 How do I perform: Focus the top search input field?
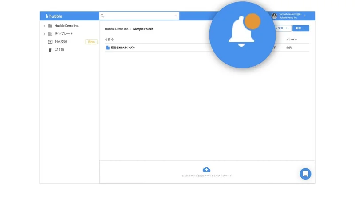tap(139, 16)
